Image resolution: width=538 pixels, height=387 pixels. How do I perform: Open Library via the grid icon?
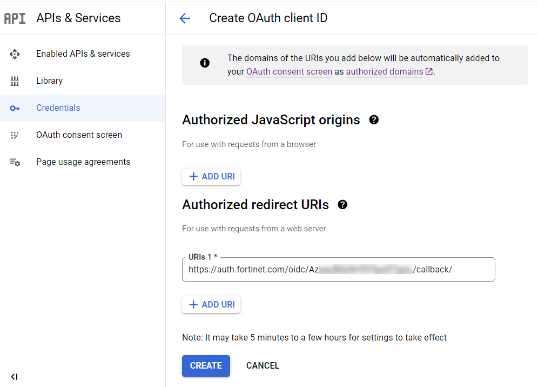coord(15,81)
